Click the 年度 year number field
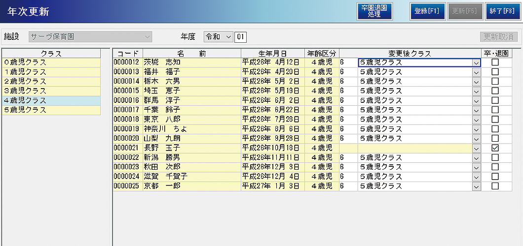Screen dimensions: 523x246 tap(241, 37)
